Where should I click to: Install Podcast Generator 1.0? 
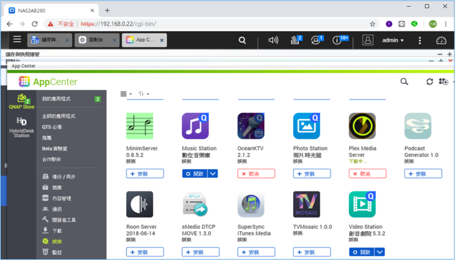pyautogui.click(x=423, y=174)
